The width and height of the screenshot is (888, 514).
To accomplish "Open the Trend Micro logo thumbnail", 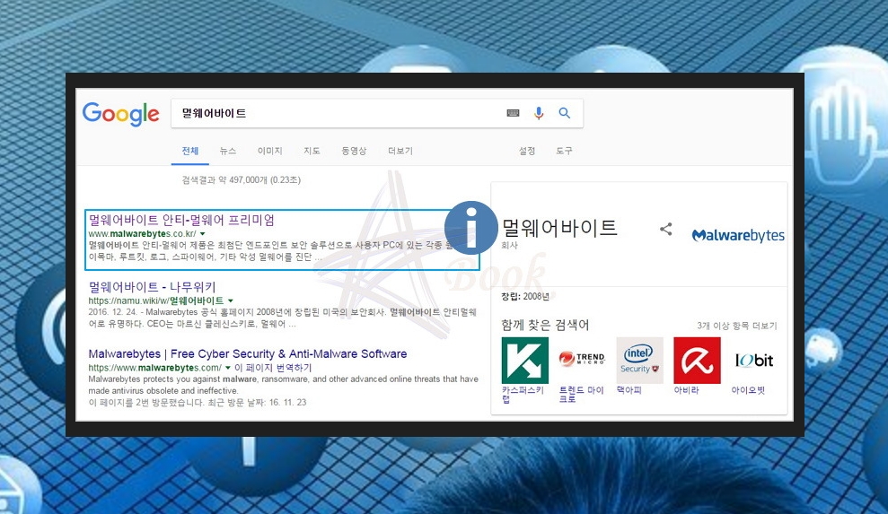I will (582, 360).
